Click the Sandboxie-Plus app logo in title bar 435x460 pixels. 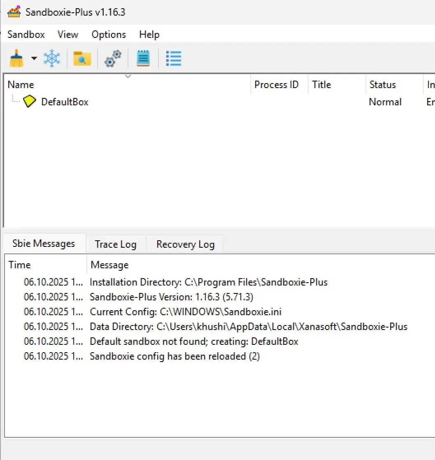tap(14, 12)
